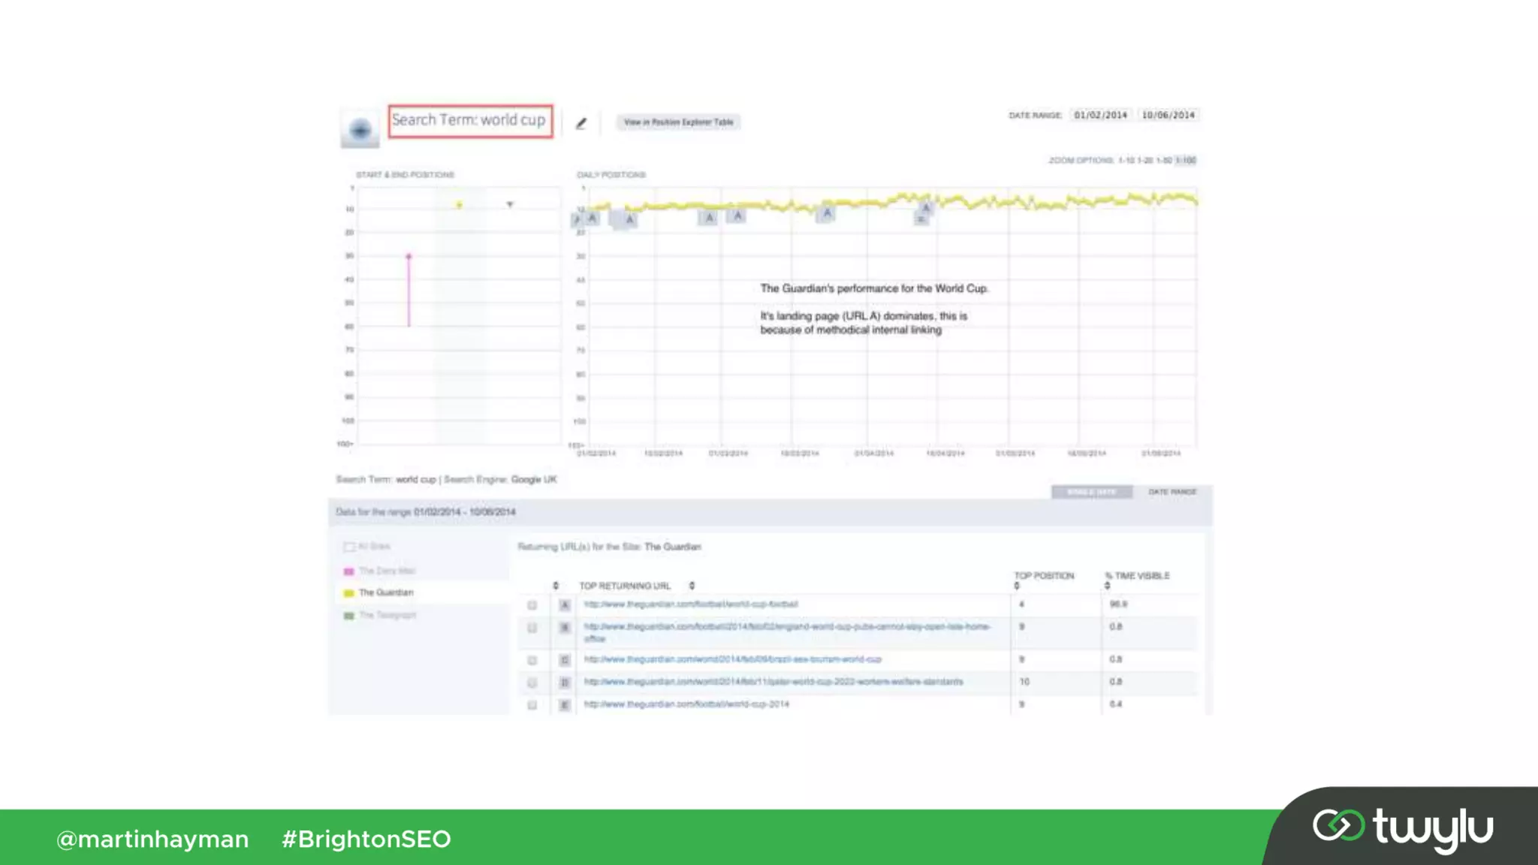Open the start date field 01/02/2014
Image resolution: width=1538 pixels, height=865 pixels.
pos(1100,115)
